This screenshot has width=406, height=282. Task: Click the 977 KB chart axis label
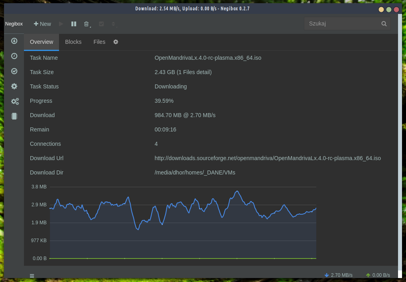(39, 241)
